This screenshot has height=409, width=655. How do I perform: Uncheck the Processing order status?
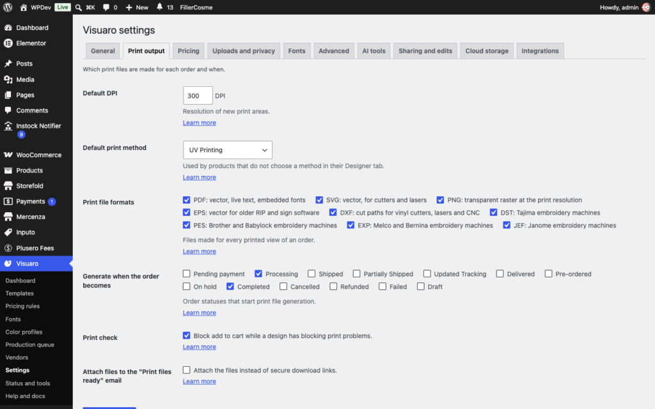(258, 274)
